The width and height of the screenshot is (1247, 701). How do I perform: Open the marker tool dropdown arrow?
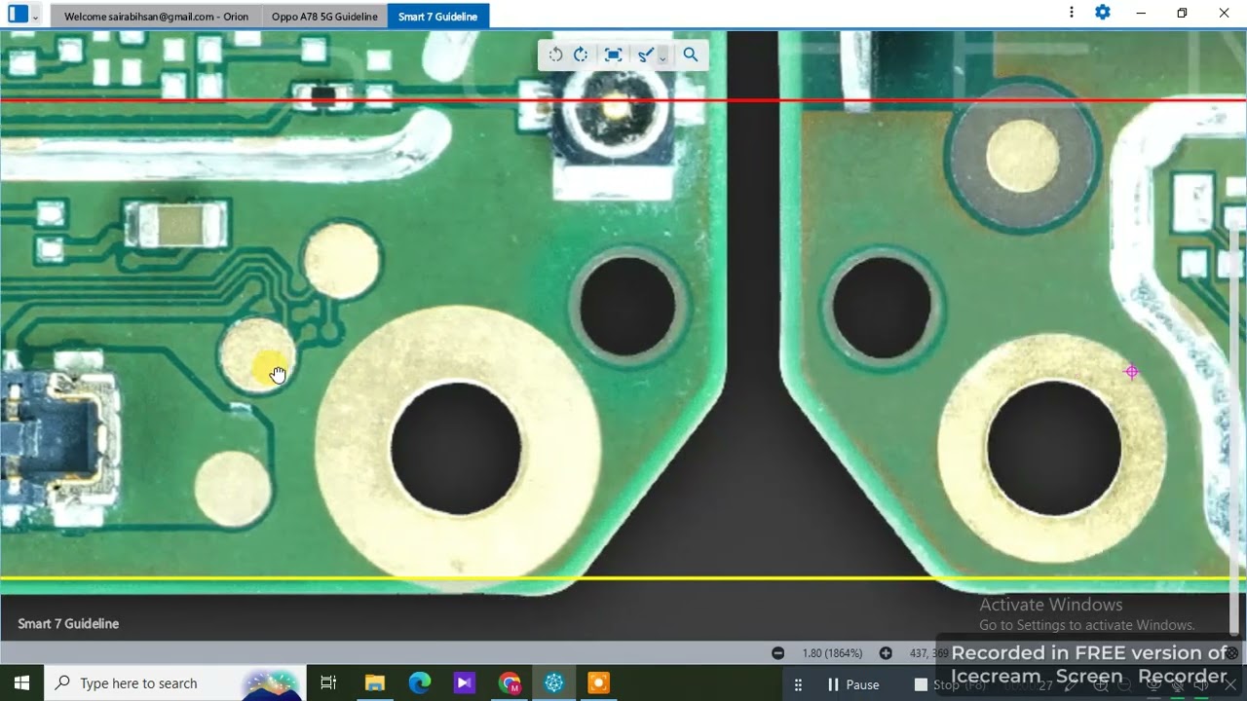click(x=662, y=57)
